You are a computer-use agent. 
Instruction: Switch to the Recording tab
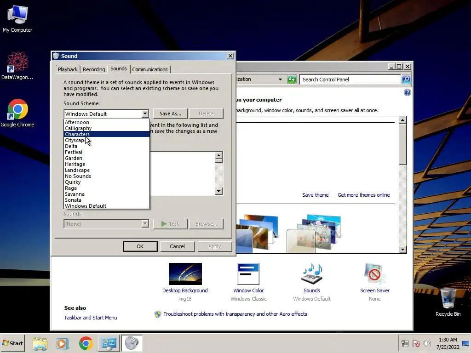(94, 69)
